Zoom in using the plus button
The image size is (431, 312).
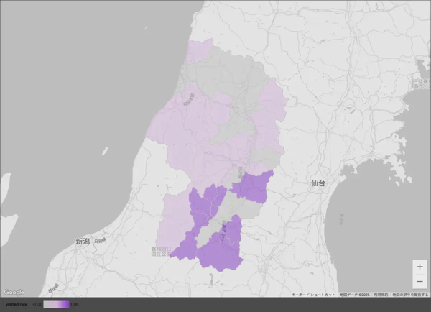[420, 267]
